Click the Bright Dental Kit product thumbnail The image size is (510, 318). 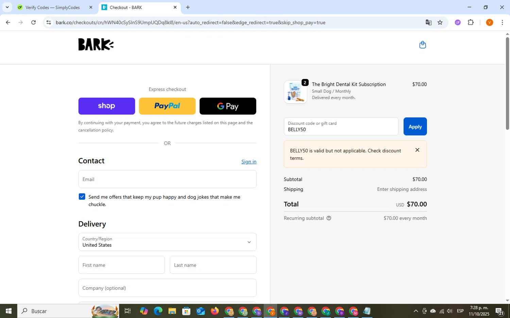tap(295, 92)
